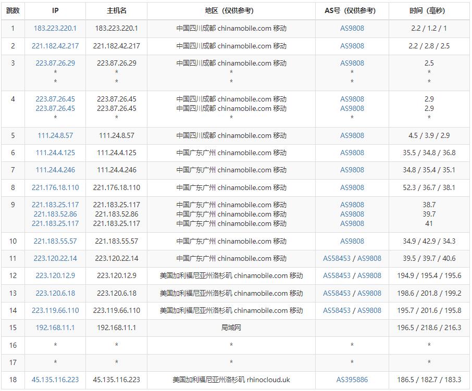Click the AS号（仅供参考） column header
Screen dimensions: 472x391
pyautogui.click(x=352, y=11)
